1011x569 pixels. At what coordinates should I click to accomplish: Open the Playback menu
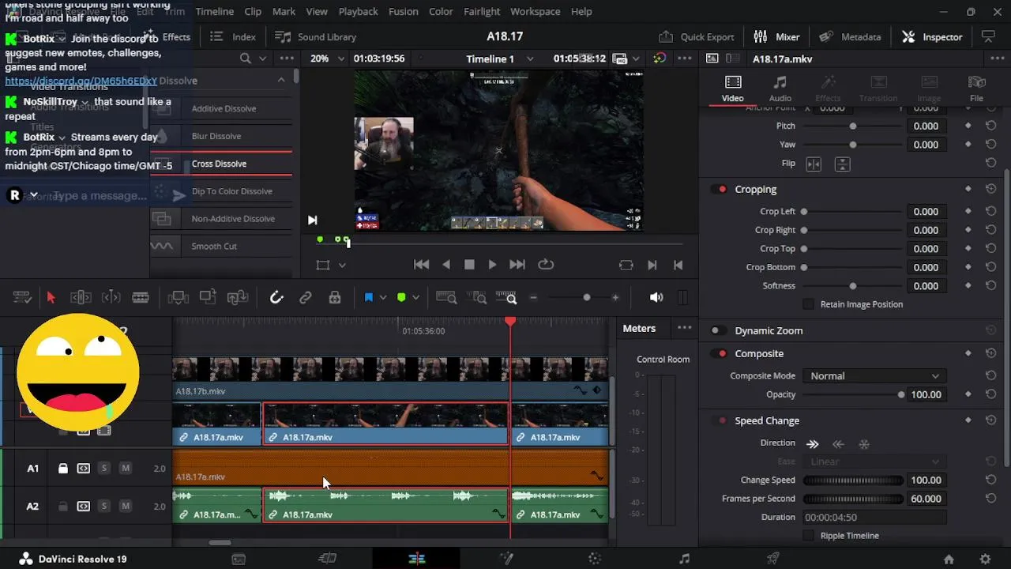coord(358,12)
